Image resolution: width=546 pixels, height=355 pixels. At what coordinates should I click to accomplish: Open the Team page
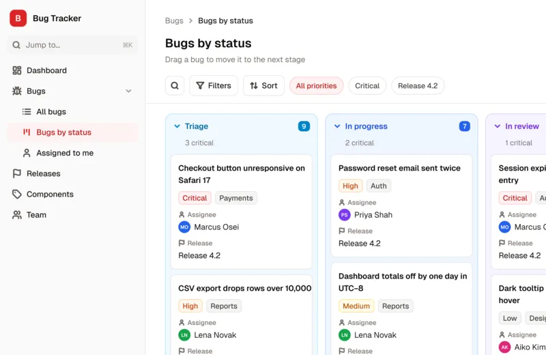tap(72, 214)
